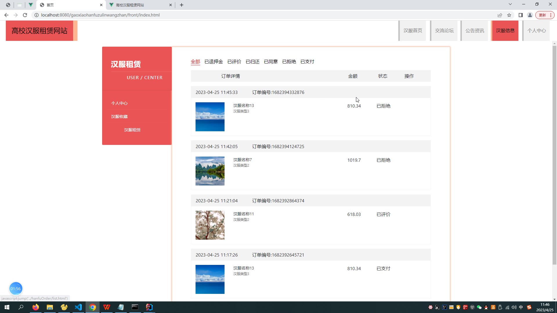The height and width of the screenshot is (313, 557).
Task: Select the 已支付 order filter
Action: click(x=307, y=61)
